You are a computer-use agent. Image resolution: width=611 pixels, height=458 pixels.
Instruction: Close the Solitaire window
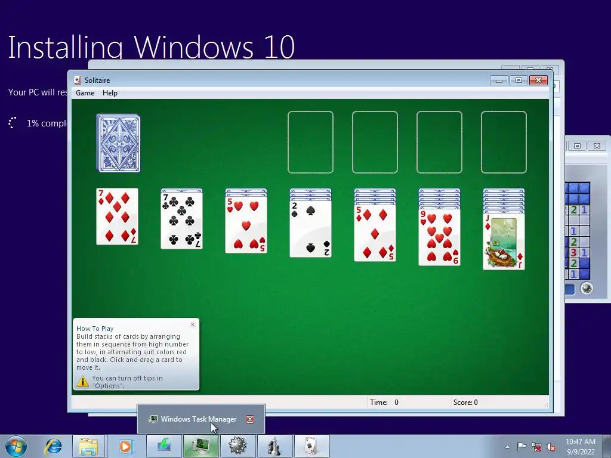[x=539, y=81]
